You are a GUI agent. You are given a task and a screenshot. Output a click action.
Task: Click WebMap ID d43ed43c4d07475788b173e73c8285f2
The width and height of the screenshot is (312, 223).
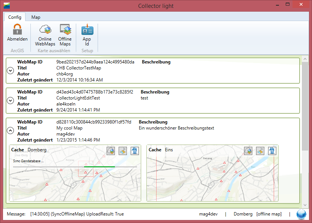coord(95,92)
